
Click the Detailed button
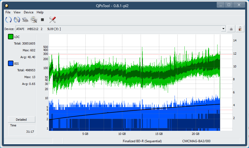tap(21, 120)
